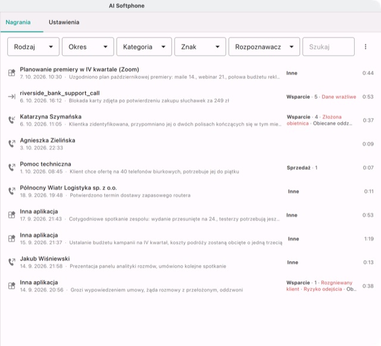Focus the Szukaj search field
The image size is (381, 346).
[x=329, y=46]
